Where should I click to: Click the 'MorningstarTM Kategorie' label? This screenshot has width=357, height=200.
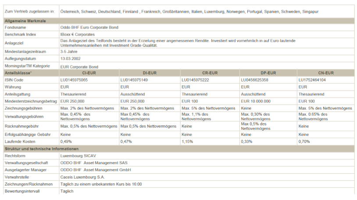tap(27, 66)
